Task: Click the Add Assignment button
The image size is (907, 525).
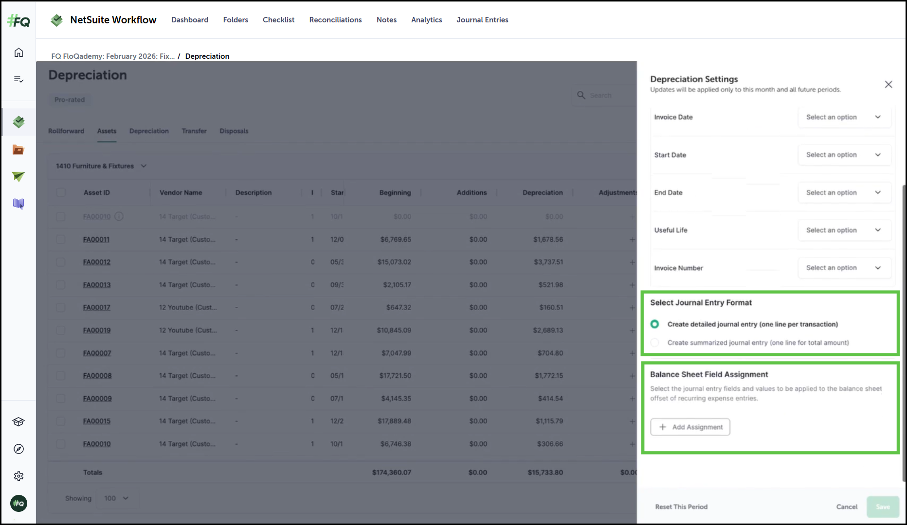Action: click(x=690, y=427)
